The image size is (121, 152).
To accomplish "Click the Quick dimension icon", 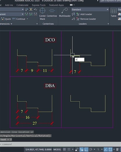I will (x=6, y=19).
